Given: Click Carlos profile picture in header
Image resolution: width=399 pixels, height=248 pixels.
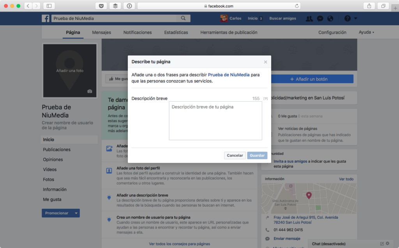Looking at the screenshot, I should point(224,18).
